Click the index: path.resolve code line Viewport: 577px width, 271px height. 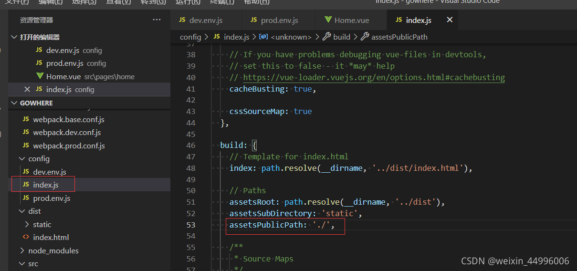[x=351, y=168]
